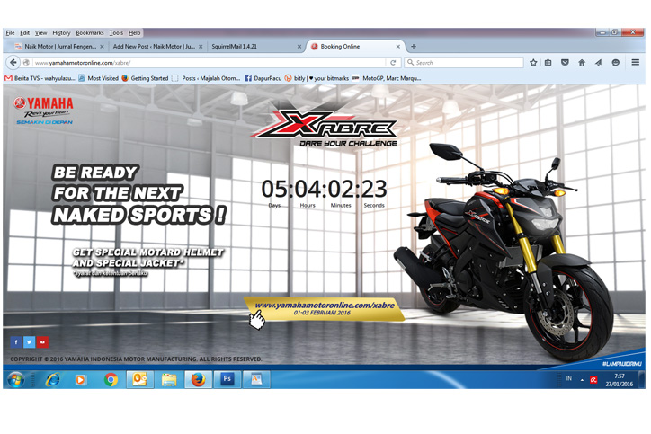Open the YouTube social icon on page

tap(42, 341)
